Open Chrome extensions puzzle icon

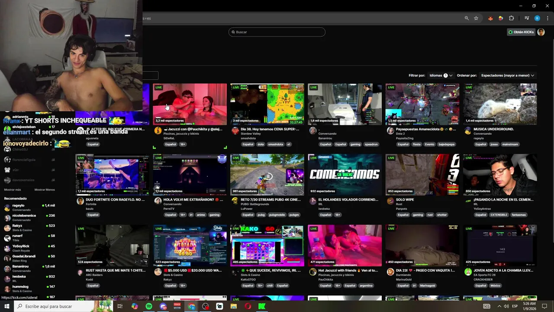[512, 18]
